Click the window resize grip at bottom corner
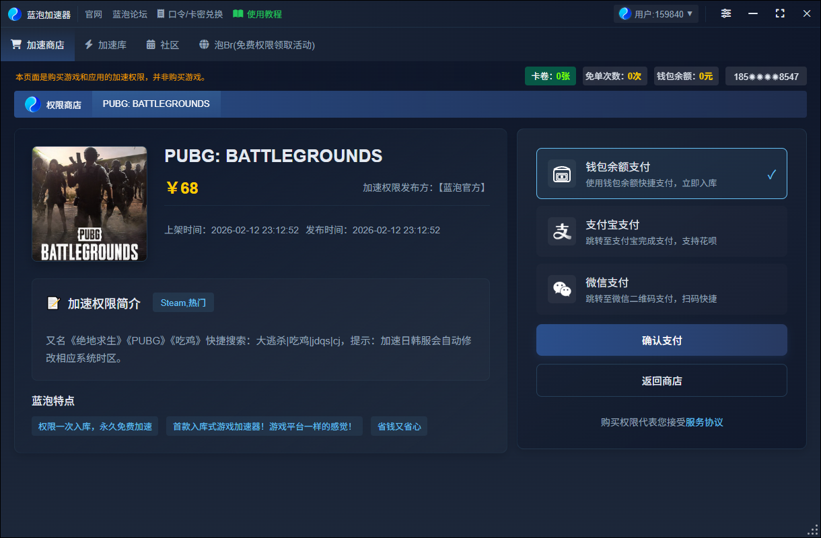 [x=812, y=529]
